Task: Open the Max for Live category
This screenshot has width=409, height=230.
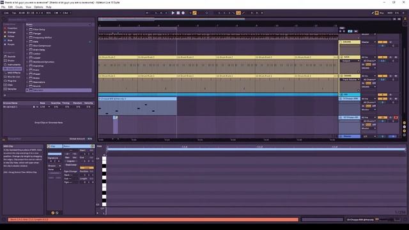Action: 12,77
